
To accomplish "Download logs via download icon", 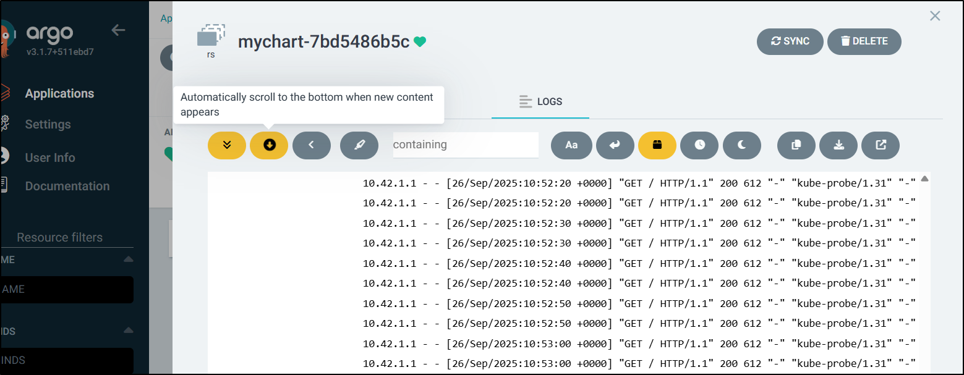I will click(838, 145).
